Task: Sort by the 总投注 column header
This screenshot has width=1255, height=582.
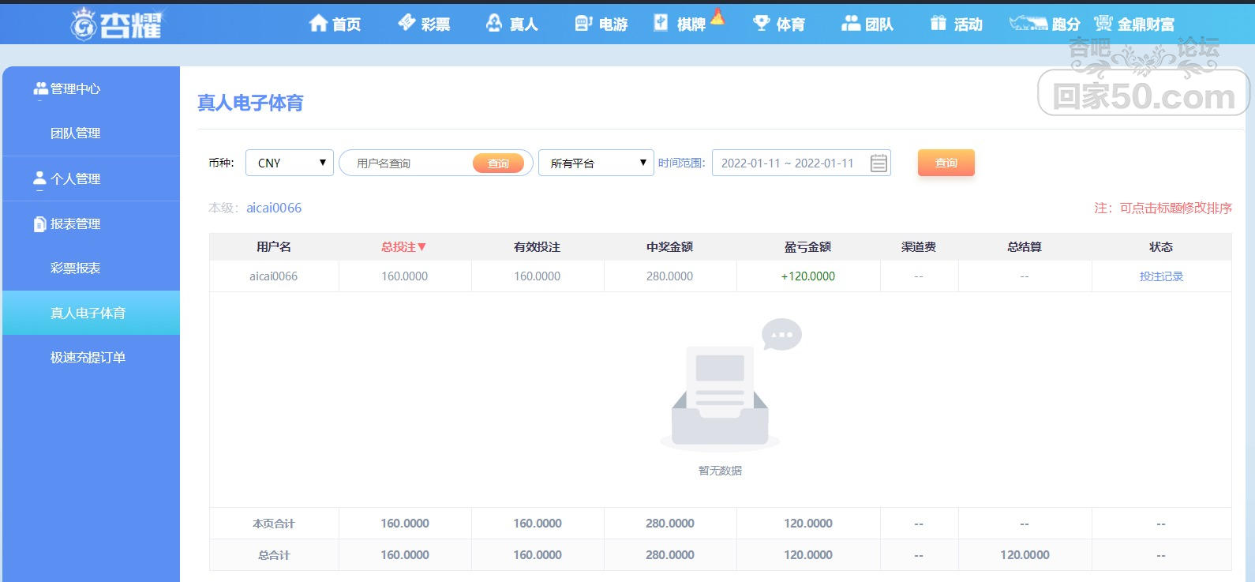Action: tap(403, 247)
